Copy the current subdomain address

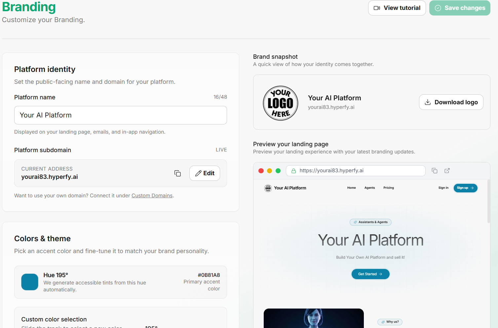tap(177, 173)
